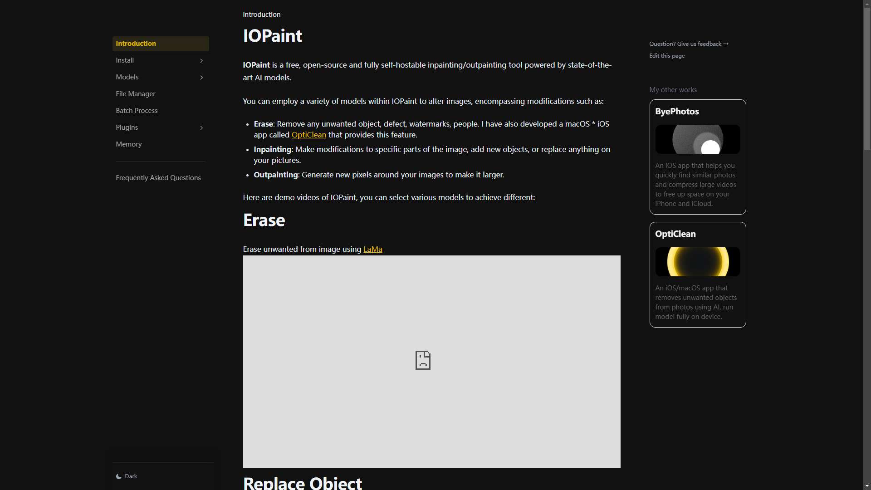871x490 pixels.
Task: Open the Introduction sidebar page
Action: point(161,44)
